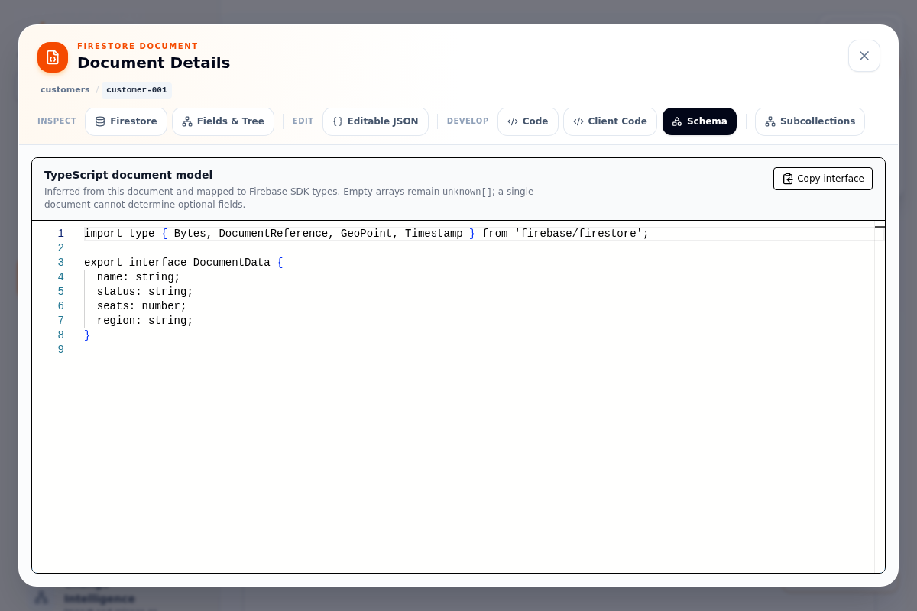Open the Client Code tab

click(610, 121)
